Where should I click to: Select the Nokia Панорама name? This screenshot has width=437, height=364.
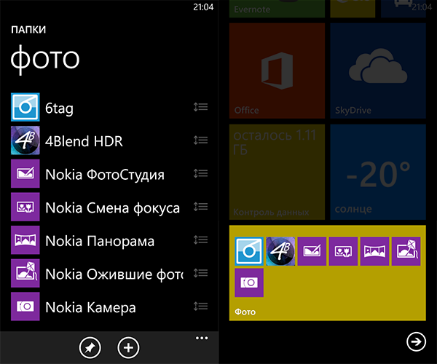[100, 241]
